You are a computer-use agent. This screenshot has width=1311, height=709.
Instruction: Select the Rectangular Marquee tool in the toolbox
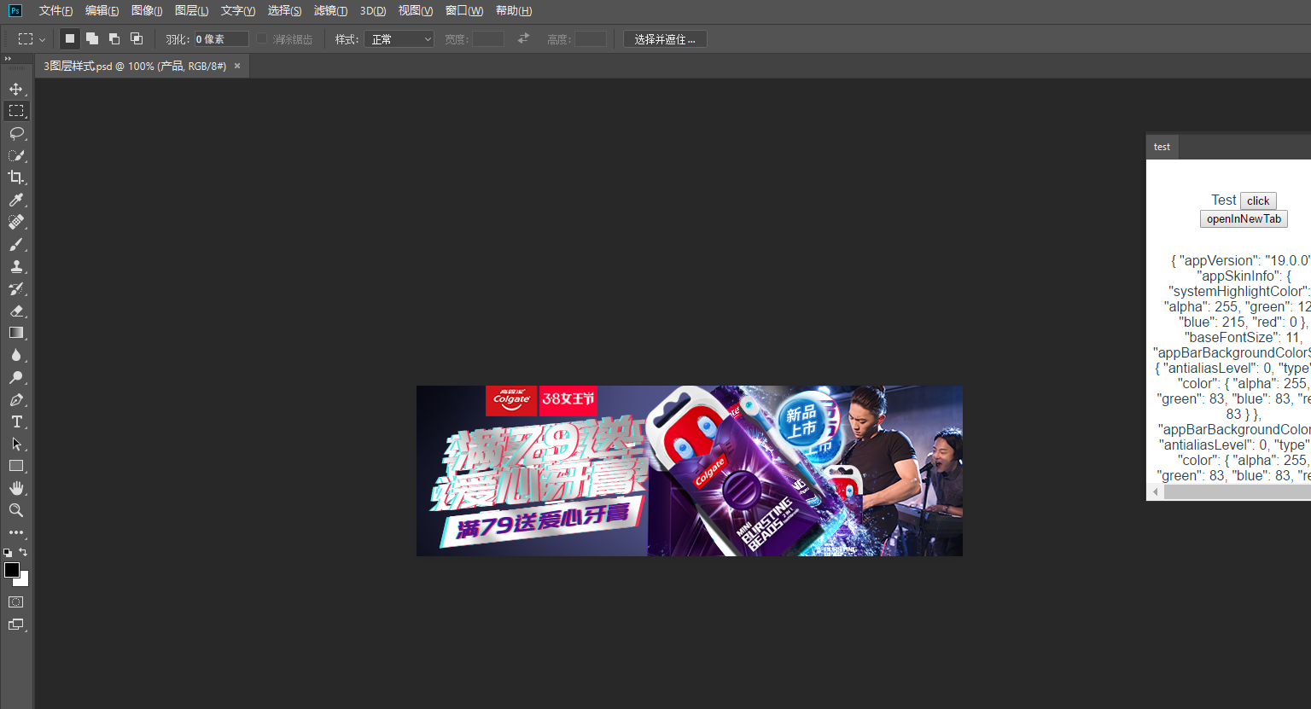click(16, 111)
